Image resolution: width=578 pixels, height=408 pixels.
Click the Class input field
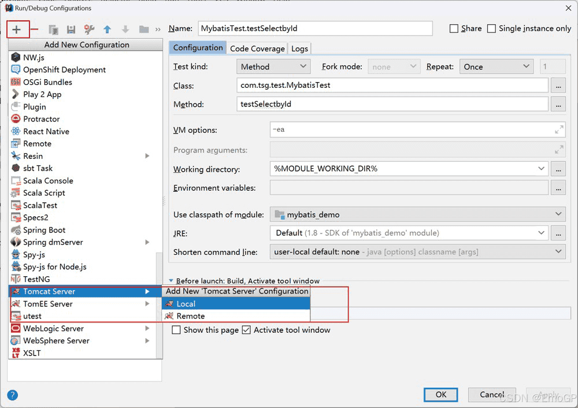coord(392,85)
